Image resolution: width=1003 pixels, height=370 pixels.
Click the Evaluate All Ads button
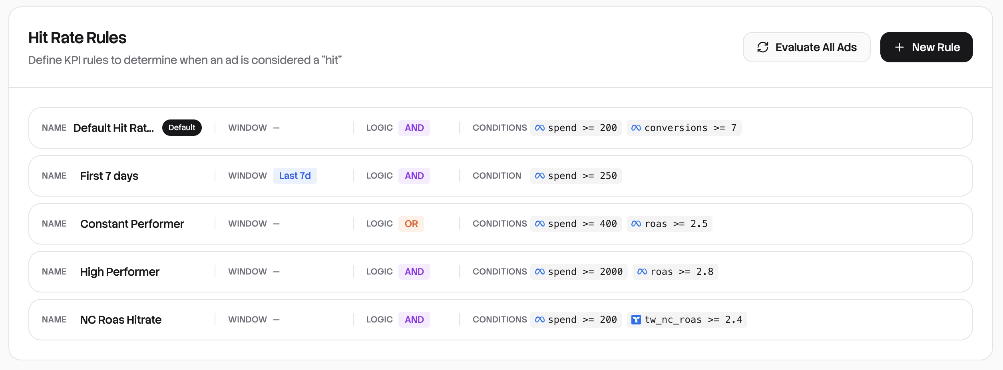pyautogui.click(x=806, y=48)
